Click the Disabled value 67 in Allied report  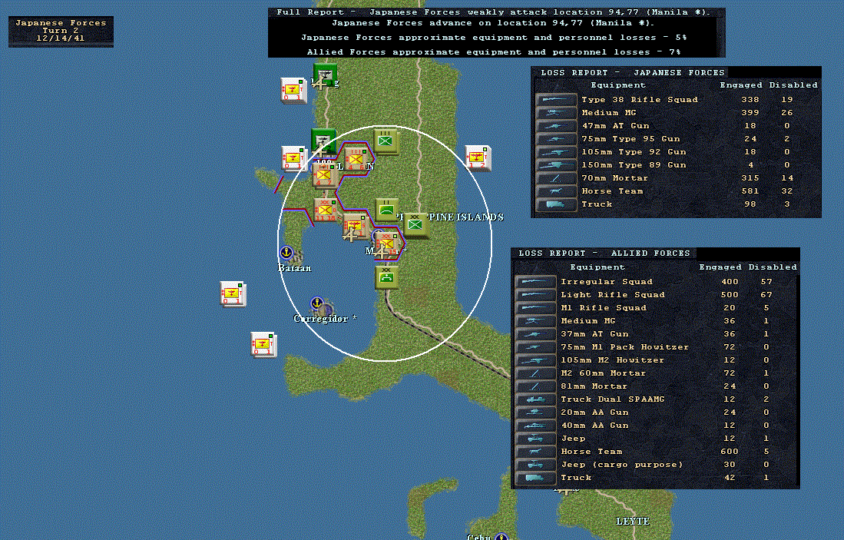pyautogui.click(x=766, y=295)
